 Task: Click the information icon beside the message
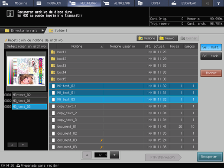[10, 13]
